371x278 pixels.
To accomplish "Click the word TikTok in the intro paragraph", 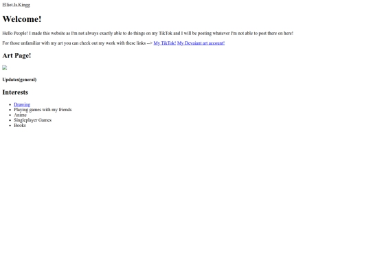I will coord(166,34).
